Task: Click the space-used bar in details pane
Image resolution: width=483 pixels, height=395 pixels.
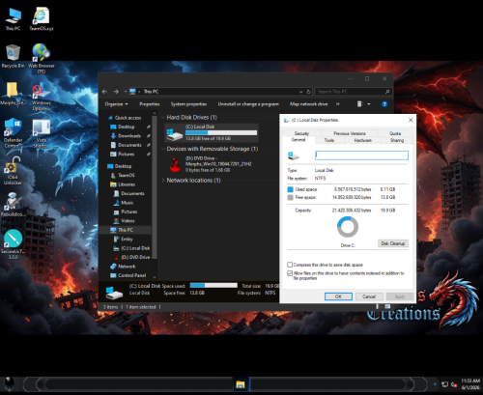Action: click(213, 285)
